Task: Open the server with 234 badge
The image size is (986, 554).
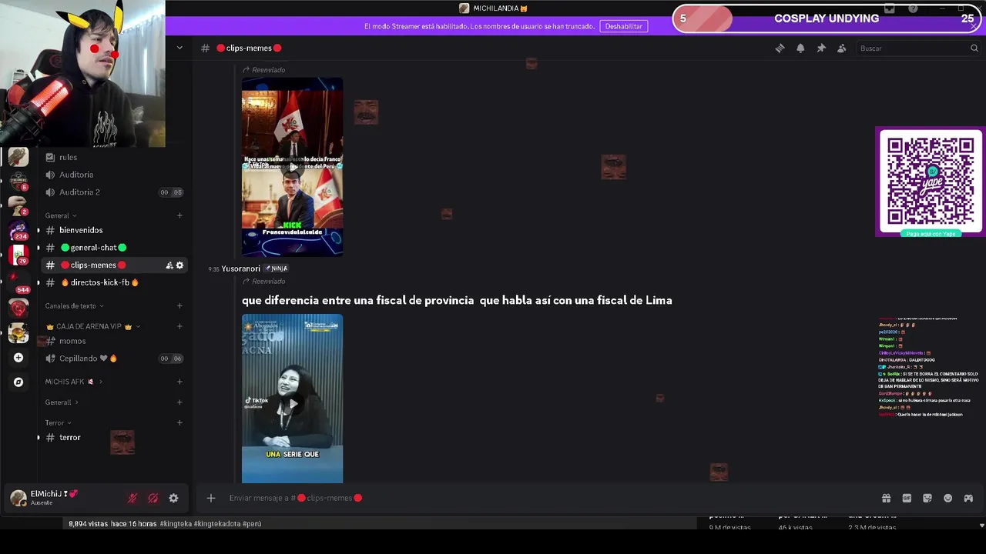Action: [x=18, y=230]
